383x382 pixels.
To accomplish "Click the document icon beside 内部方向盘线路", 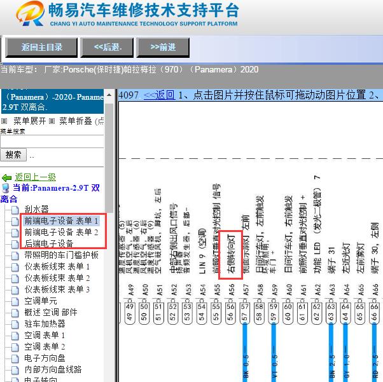I will pos(15,371).
